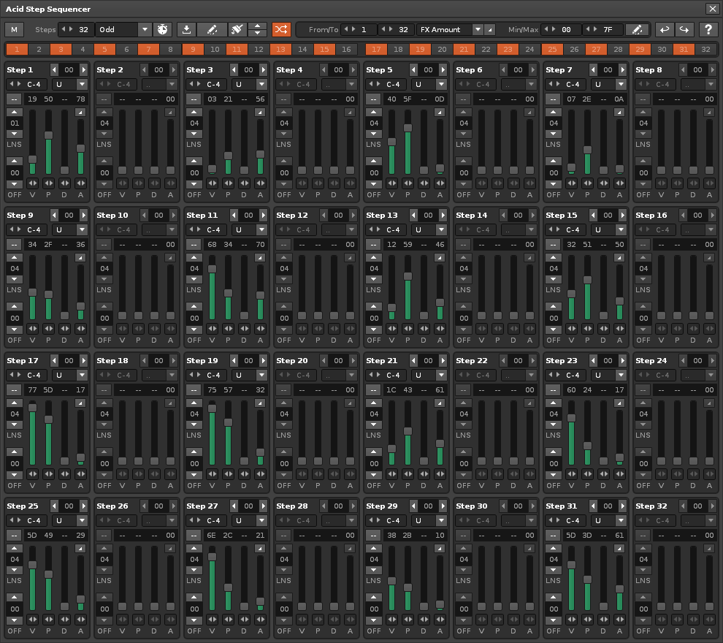Toggle step 16 in the step row
Image resolution: width=723 pixels, height=643 pixels.
pos(346,50)
